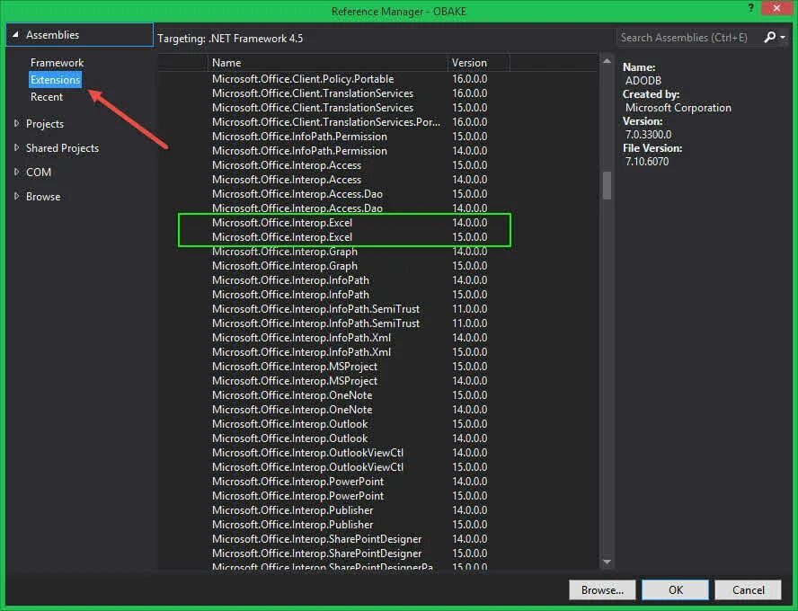The image size is (798, 611).
Task: Focus the Search Assemblies input field
Action: (x=689, y=37)
